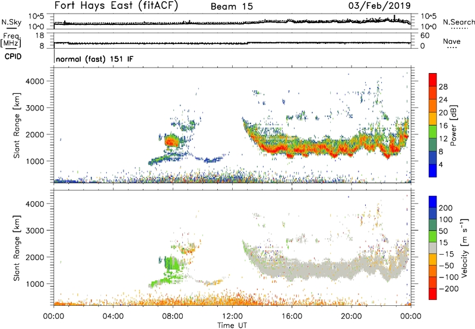Click the red bottom of Velocity color bar
This screenshot has height=329, width=475.
point(433,294)
